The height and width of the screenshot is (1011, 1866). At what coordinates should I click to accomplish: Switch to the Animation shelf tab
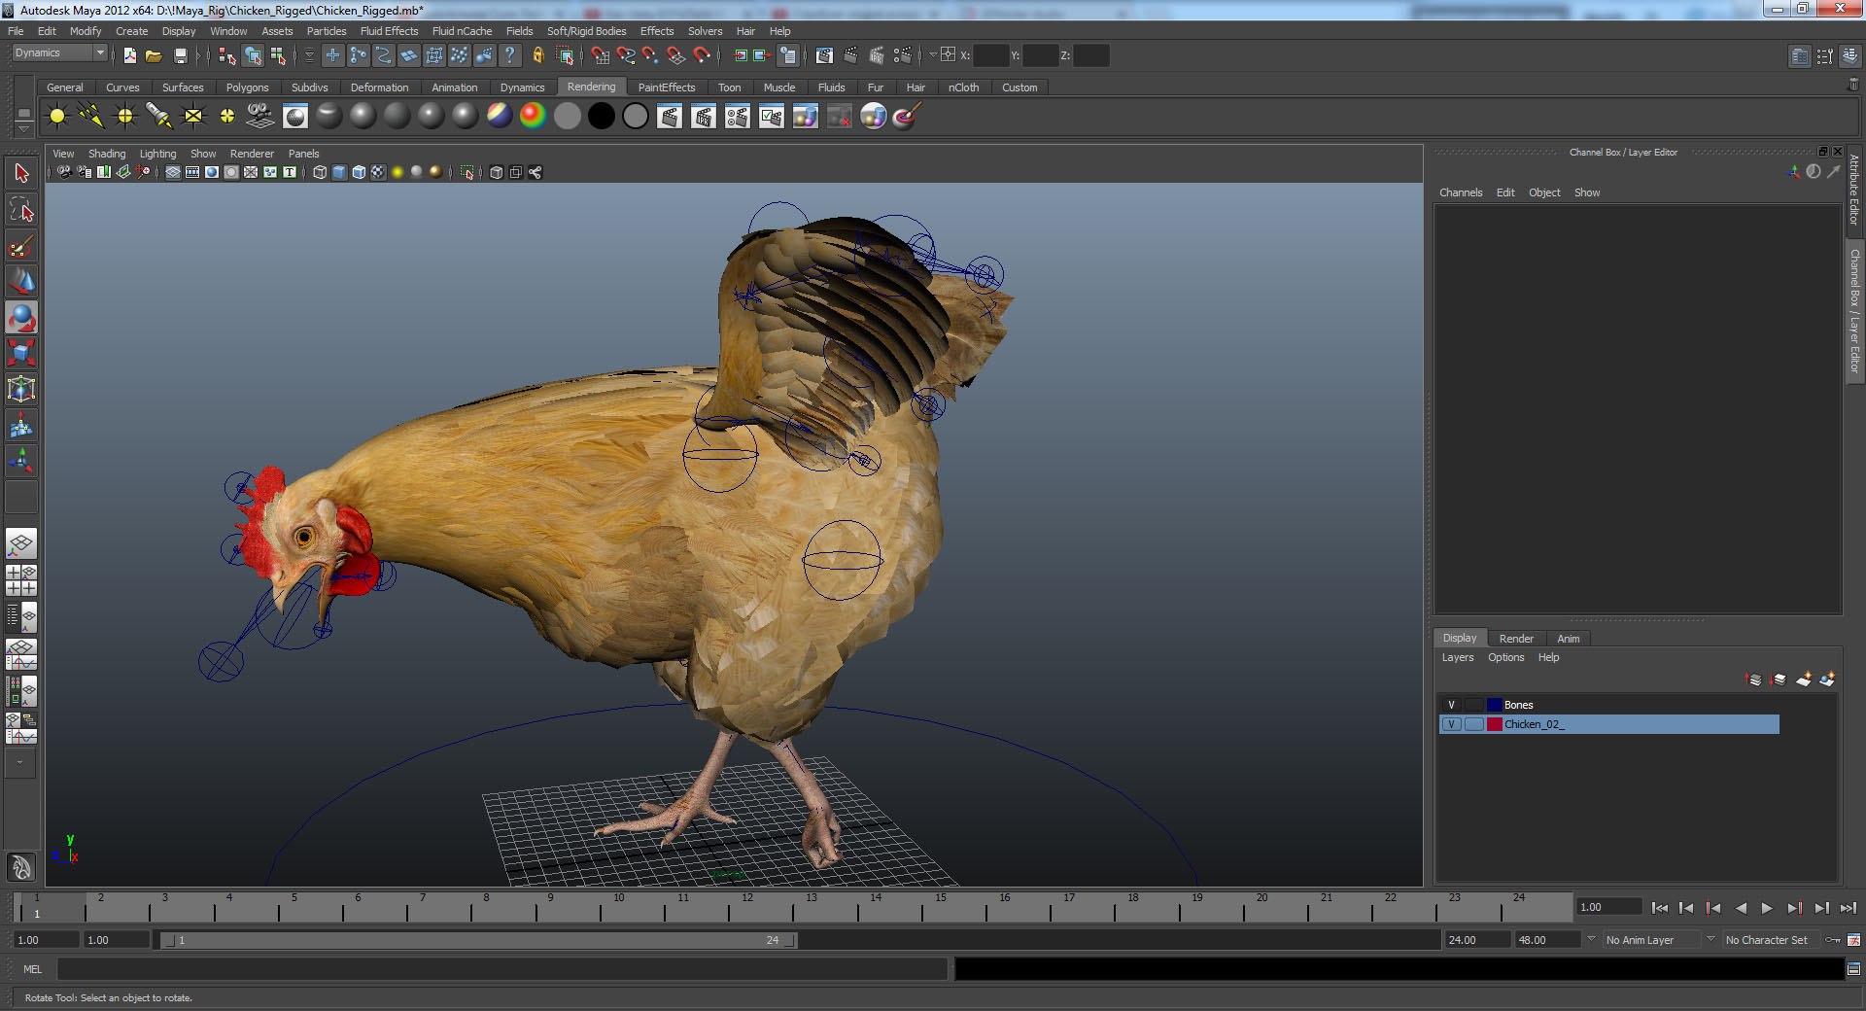point(454,87)
